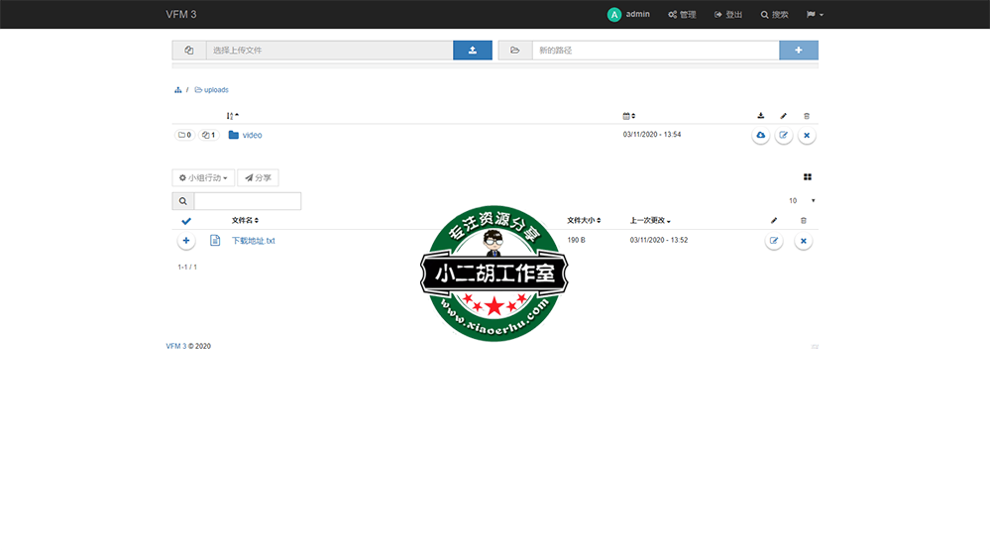Click the 新的路径 new folder input field
The height and width of the screenshot is (550, 990).
point(654,50)
